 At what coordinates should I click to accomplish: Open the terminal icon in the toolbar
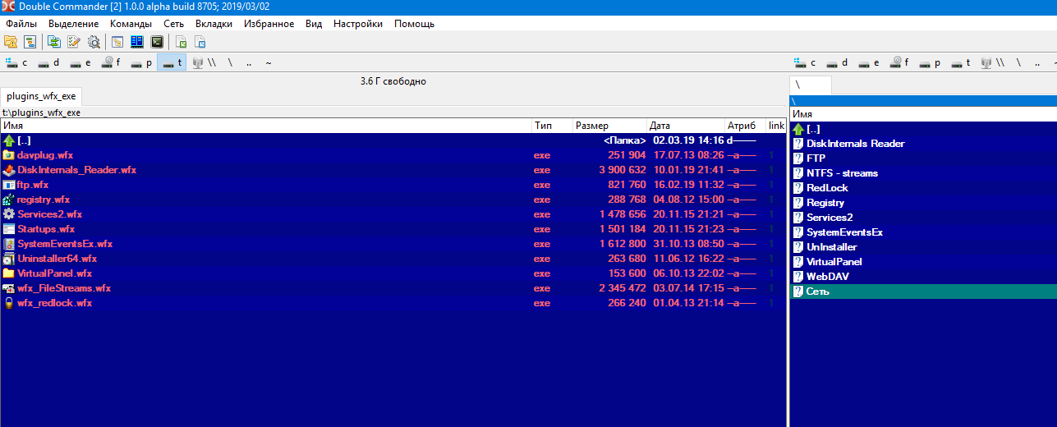(156, 42)
